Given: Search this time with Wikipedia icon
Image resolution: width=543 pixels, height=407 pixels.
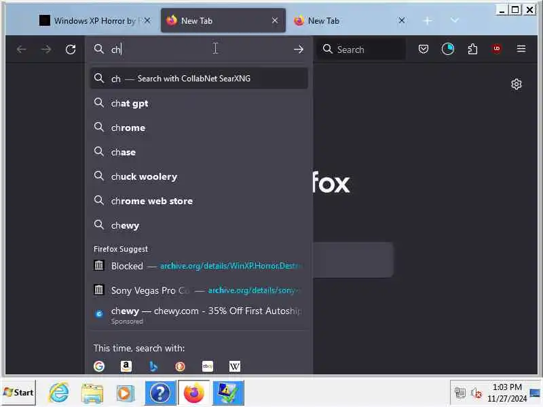Looking at the screenshot, I should coord(234,366).
